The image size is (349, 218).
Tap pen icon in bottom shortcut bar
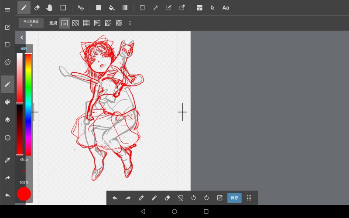[154, 198]
